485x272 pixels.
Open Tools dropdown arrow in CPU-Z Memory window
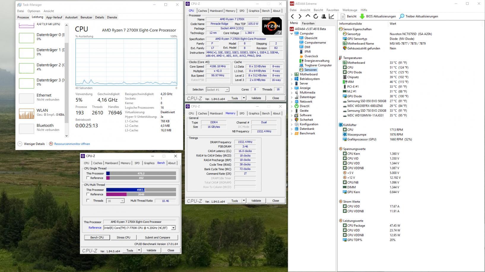244,201
